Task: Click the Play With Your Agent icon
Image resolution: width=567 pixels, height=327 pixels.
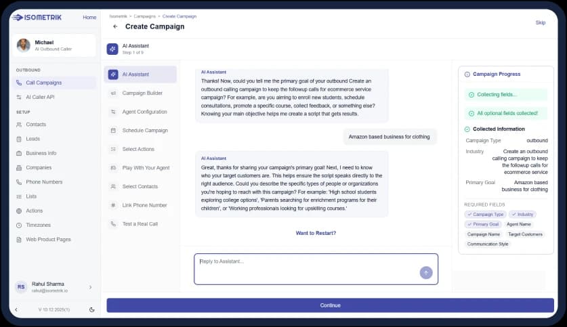Action: tap(113, 168)
